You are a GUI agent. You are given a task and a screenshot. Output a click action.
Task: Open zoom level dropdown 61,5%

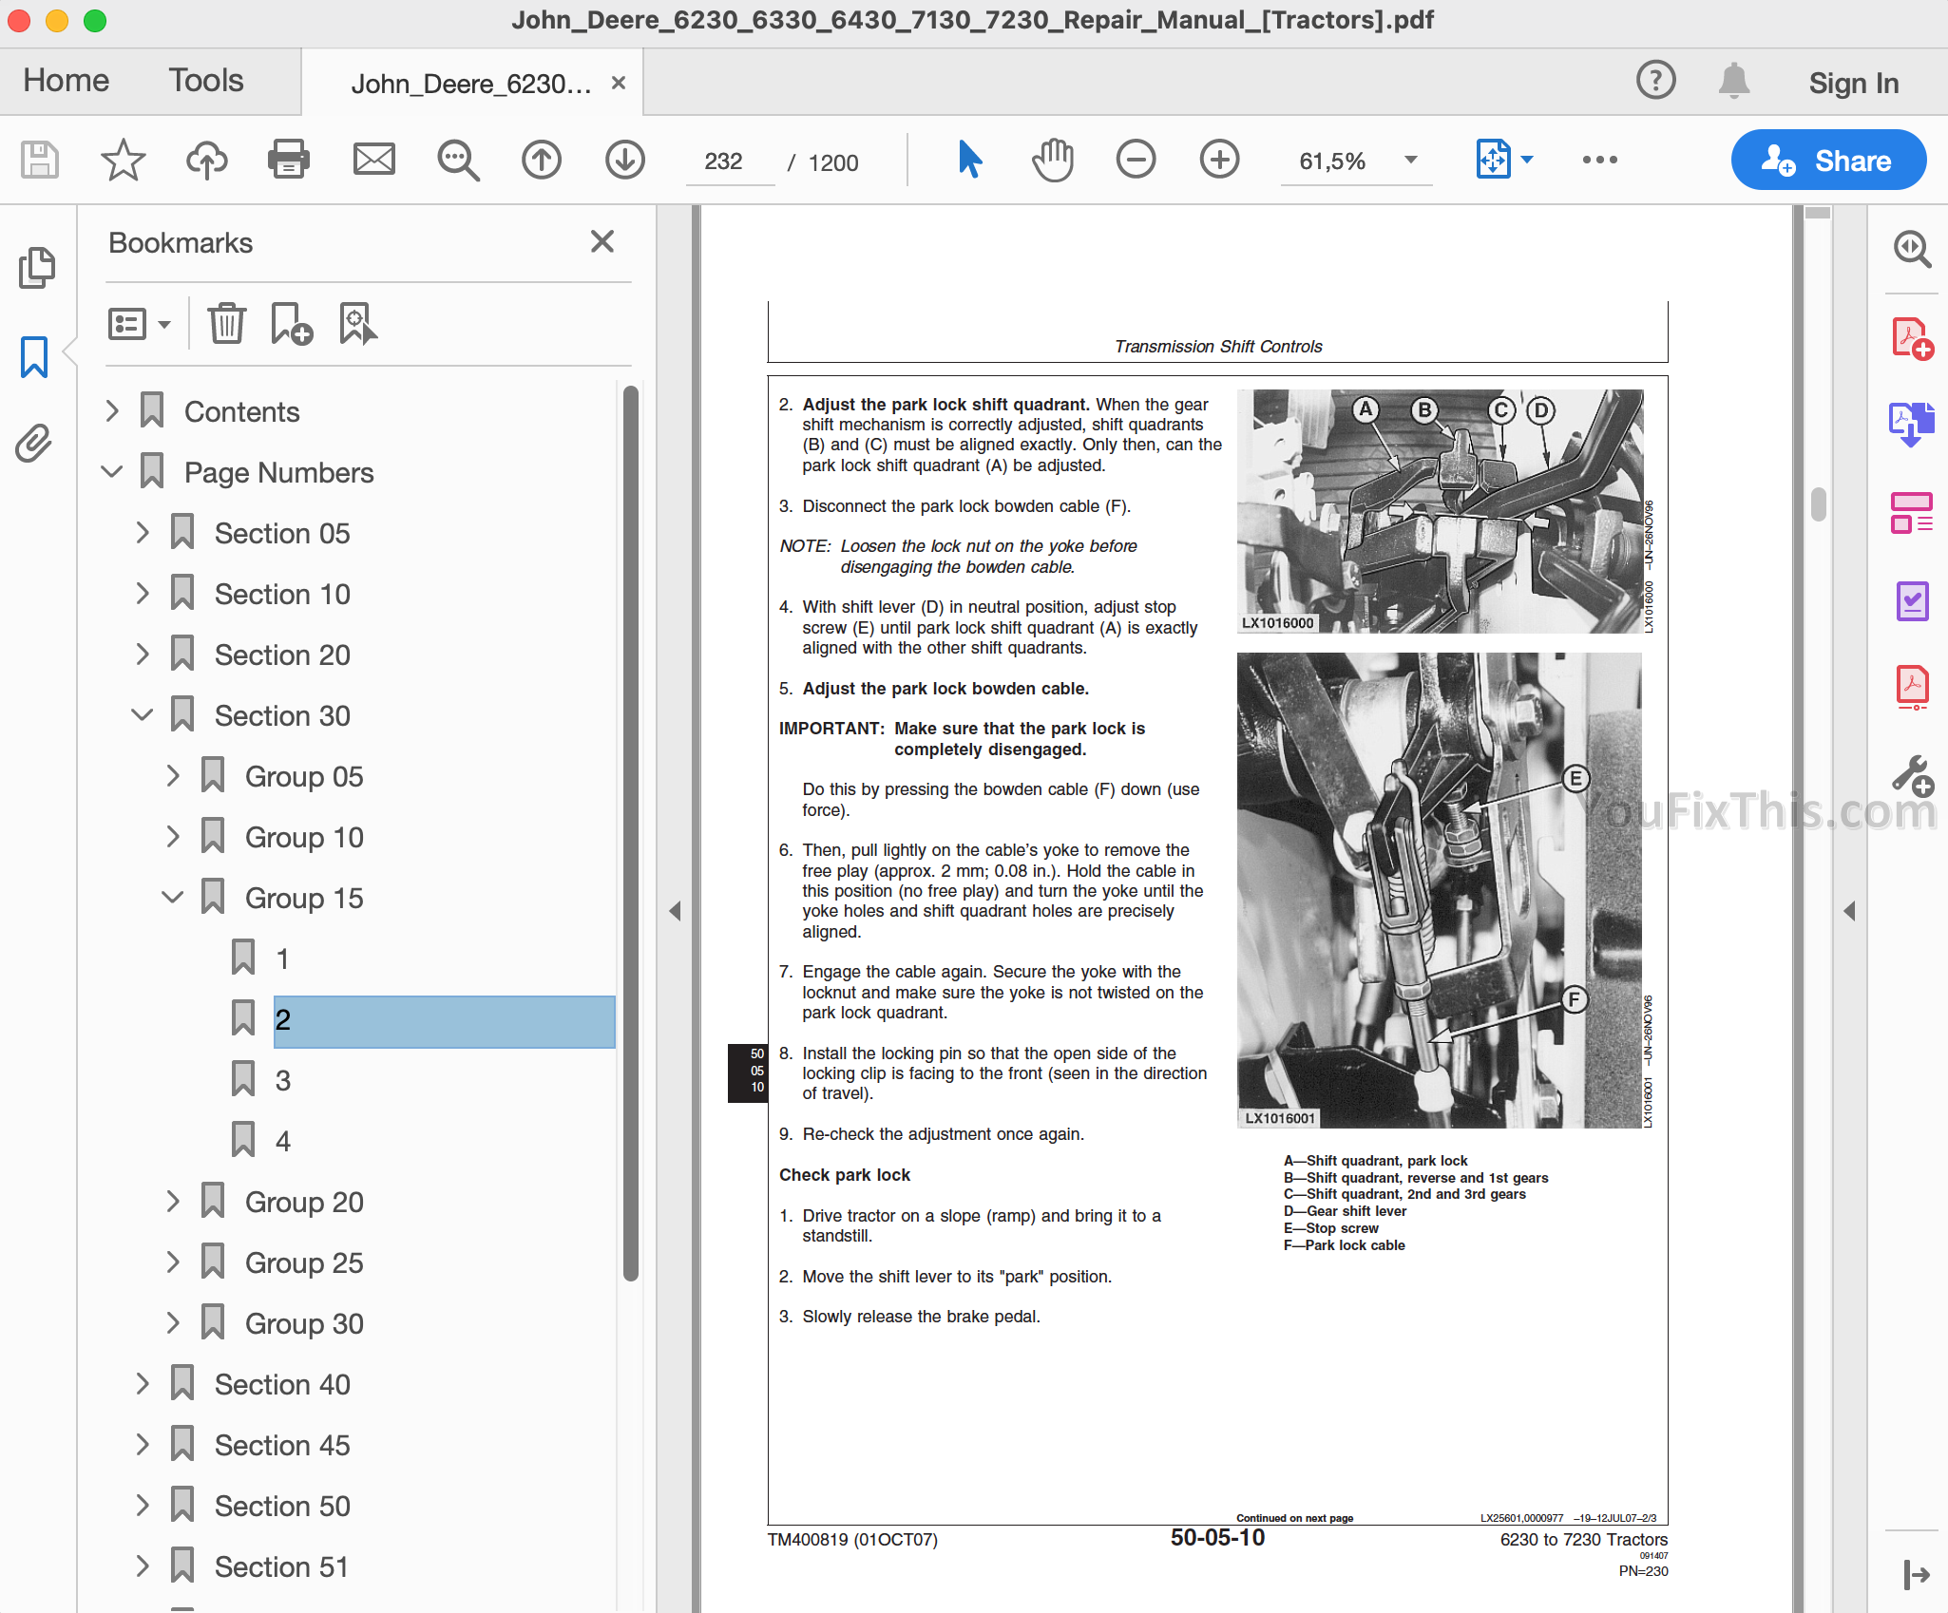click(1411, 161)
